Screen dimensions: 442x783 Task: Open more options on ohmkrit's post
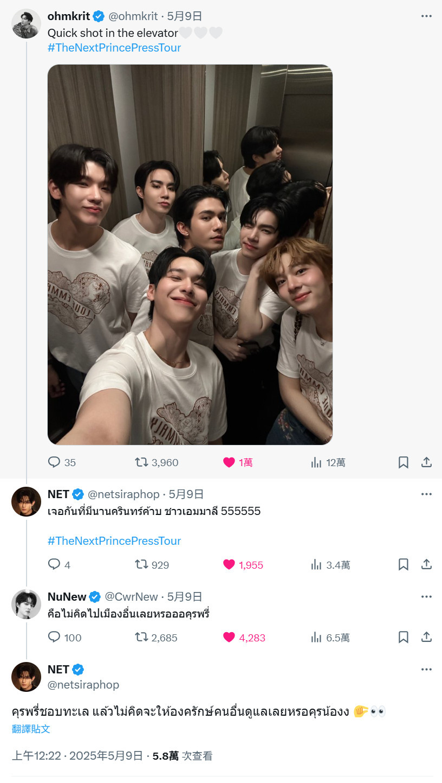pos(426,16)
